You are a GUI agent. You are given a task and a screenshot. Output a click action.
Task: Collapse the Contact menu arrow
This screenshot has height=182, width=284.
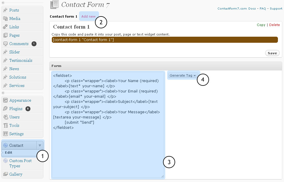(x=40, y=145)
